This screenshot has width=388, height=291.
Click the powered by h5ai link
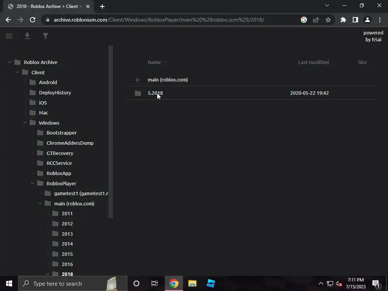coord(373,36)
